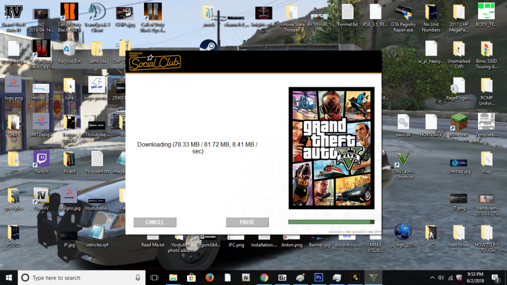Viewport: 507px width, 285px height.
Task: Open the Lamb-da folder
Action: [x=97, y=52]
